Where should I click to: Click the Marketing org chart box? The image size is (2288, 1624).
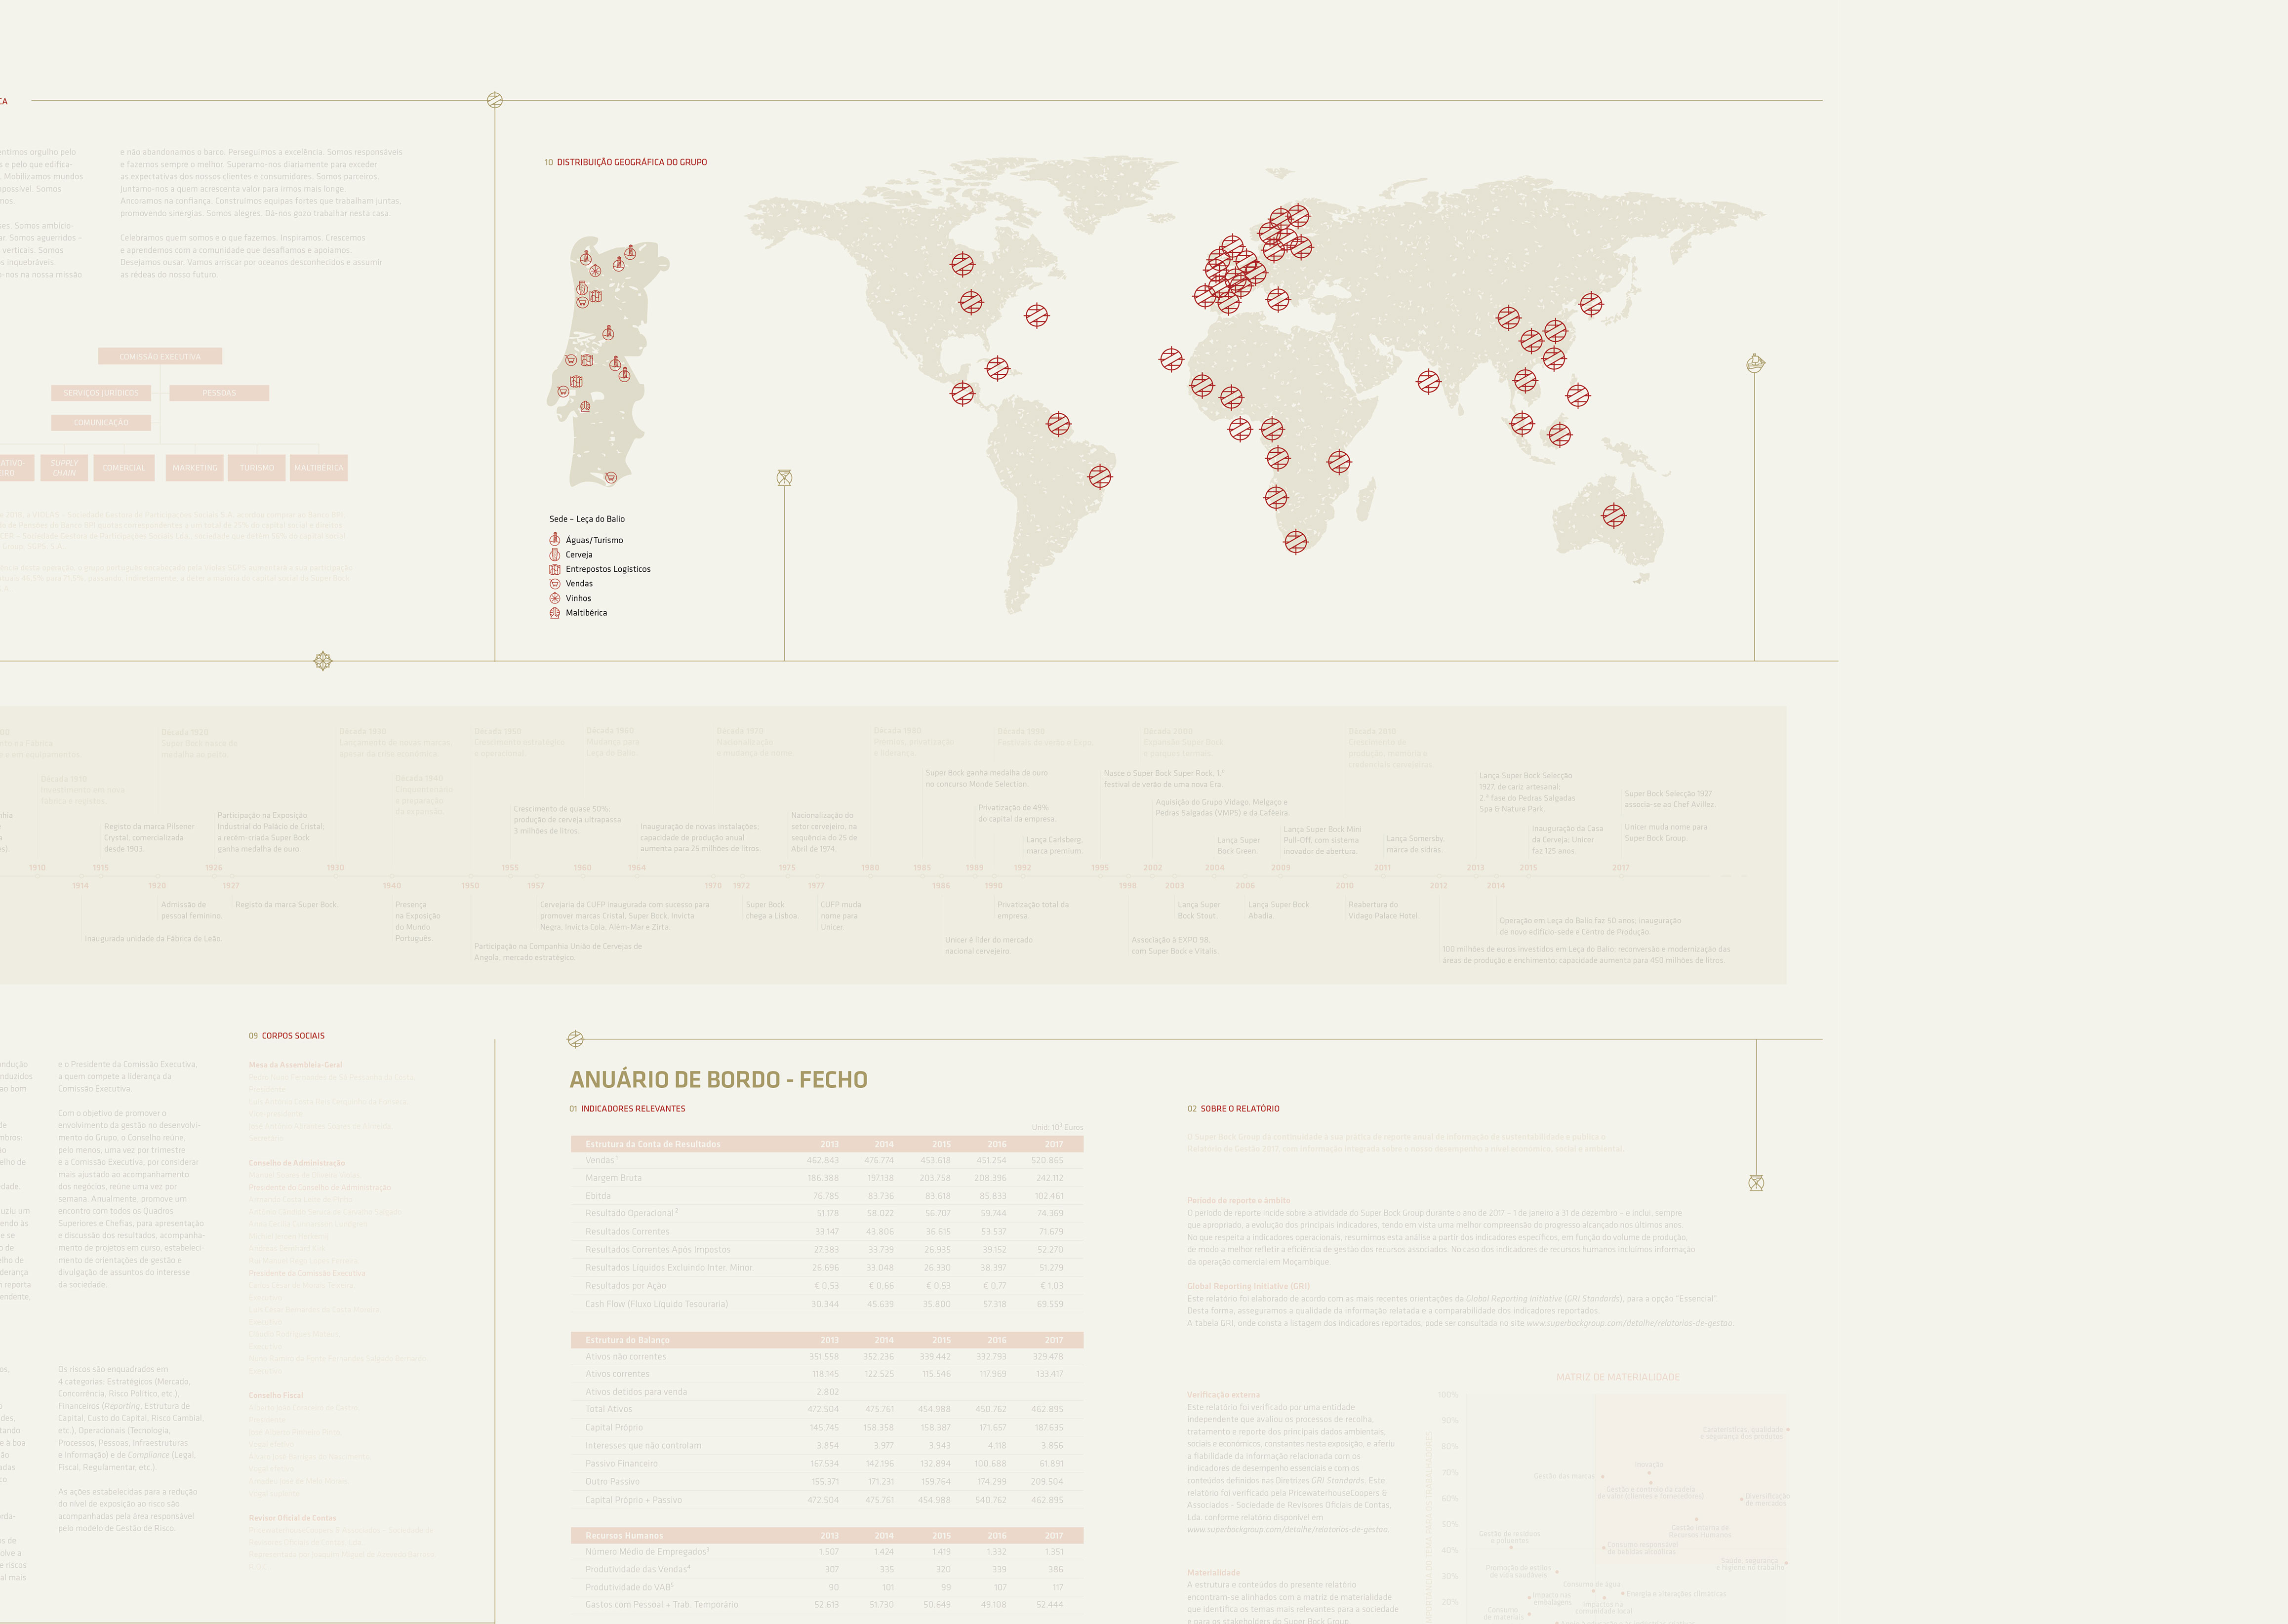[195, 468]
